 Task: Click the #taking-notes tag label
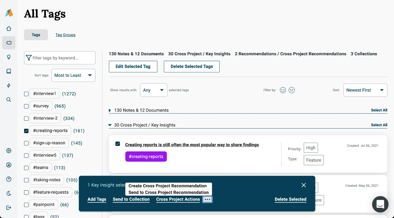[x=47, y=180]
